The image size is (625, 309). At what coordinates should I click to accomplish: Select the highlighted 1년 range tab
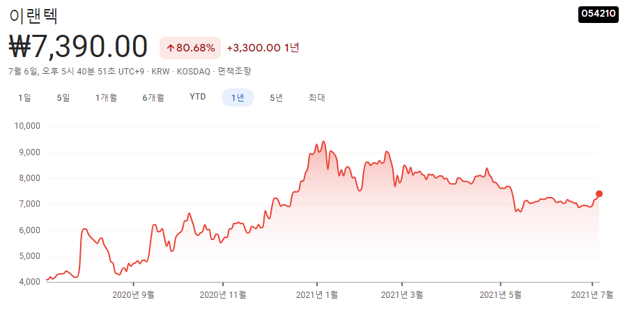point(238,97)
